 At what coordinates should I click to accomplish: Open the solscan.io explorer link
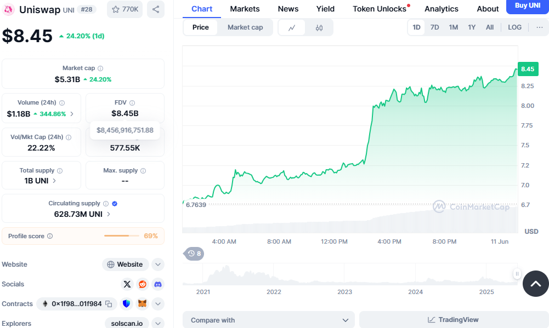pos(127,324)
